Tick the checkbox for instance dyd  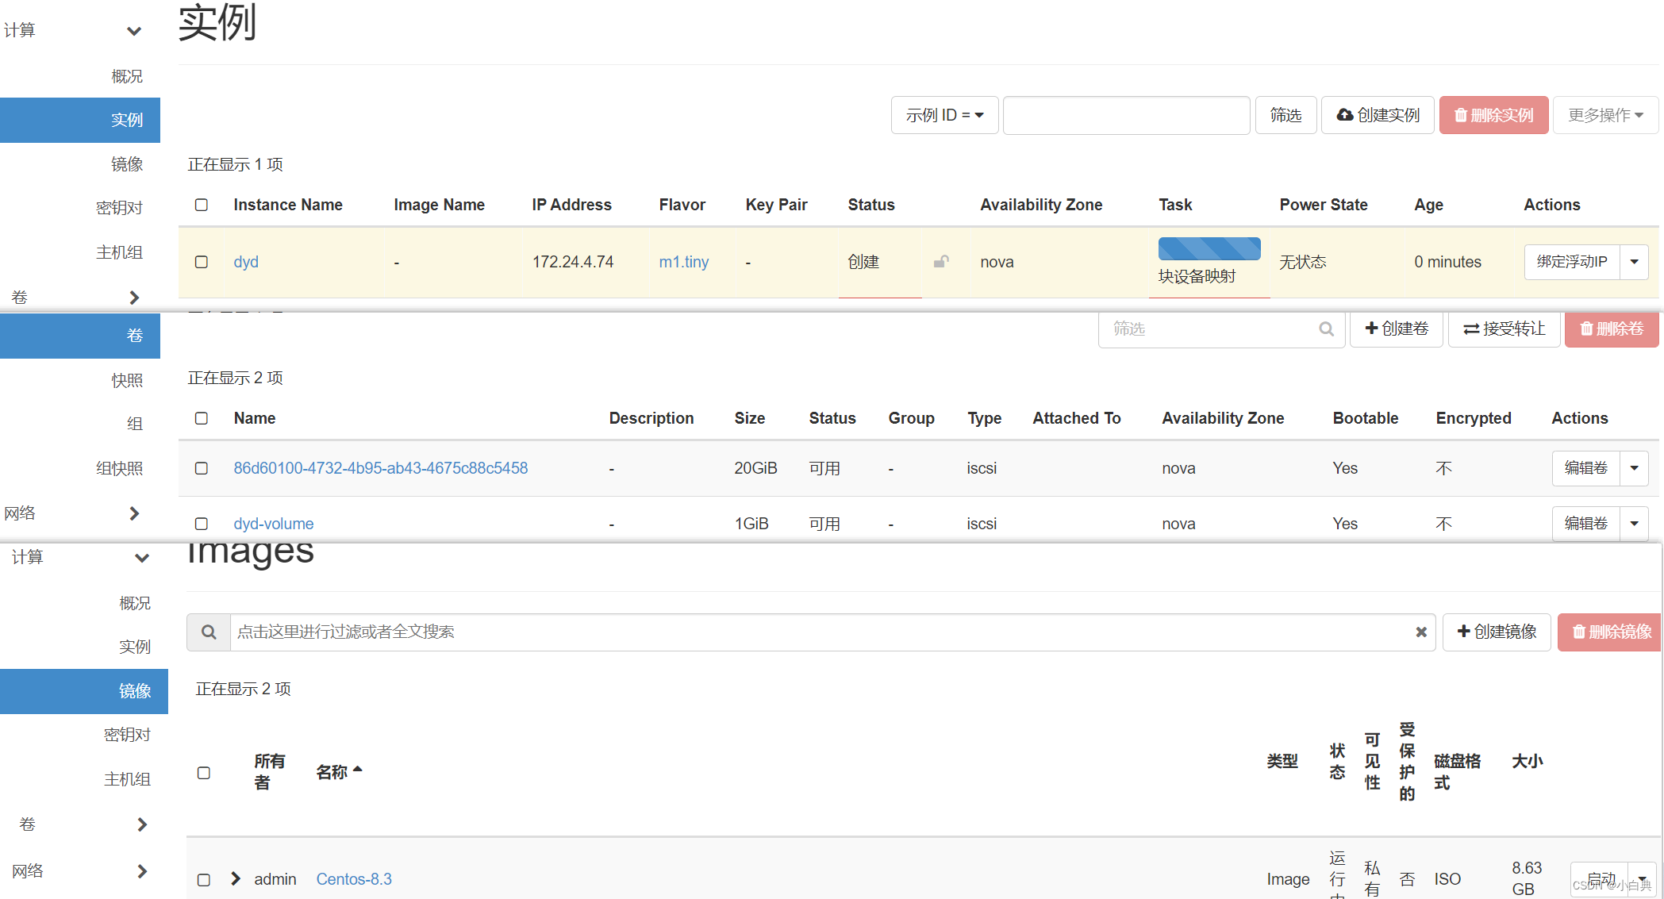coord(202,262)
